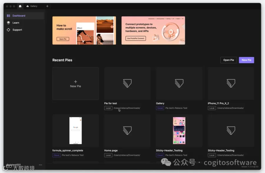Click the iPhone_11 Pro_X_2 title
Image resolution: width=265 pixels, height=173 pixels.
pos(218,103)
